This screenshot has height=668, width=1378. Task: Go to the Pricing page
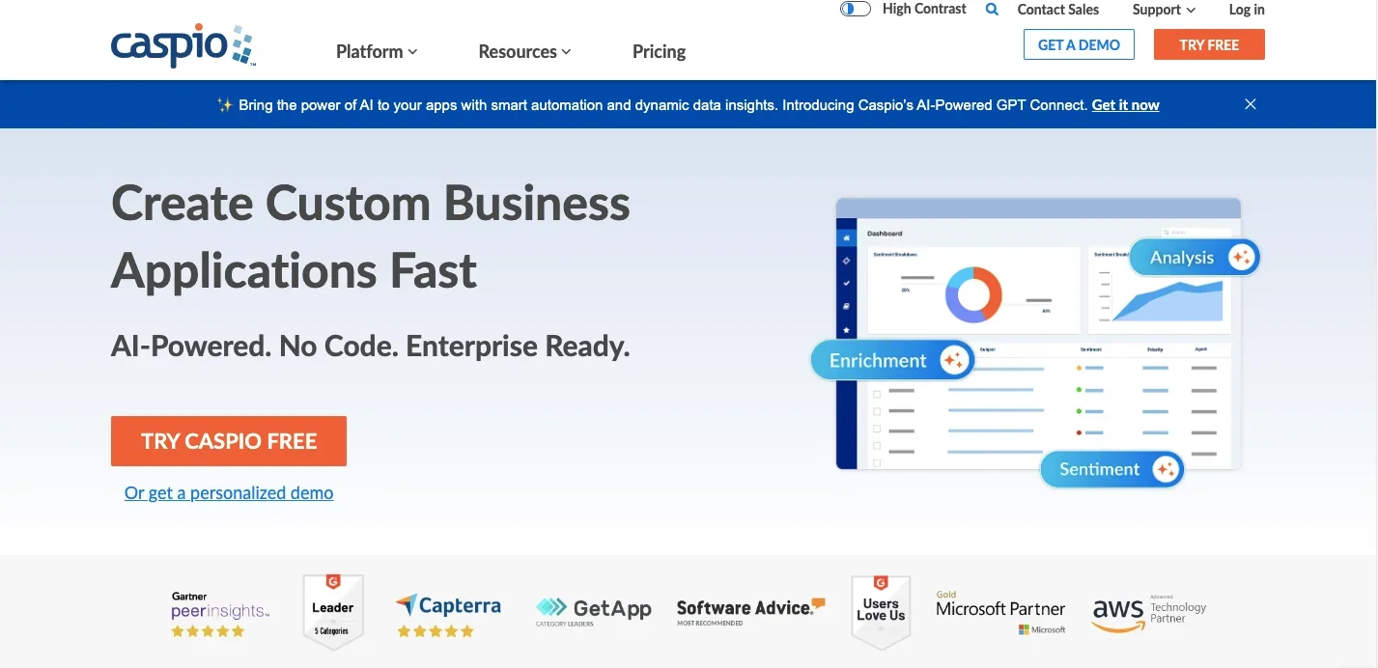pyautogui.click(x=659, y=52)
